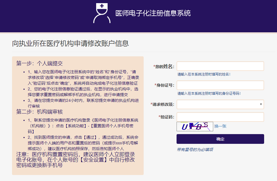Click the 医师电子化注册信息系统 header title
Image resolution: width=277 pixels, height=181 pixels.
[153, 13]
